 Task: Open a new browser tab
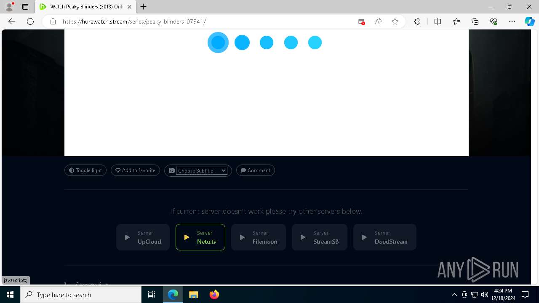[x=144, y=7]
